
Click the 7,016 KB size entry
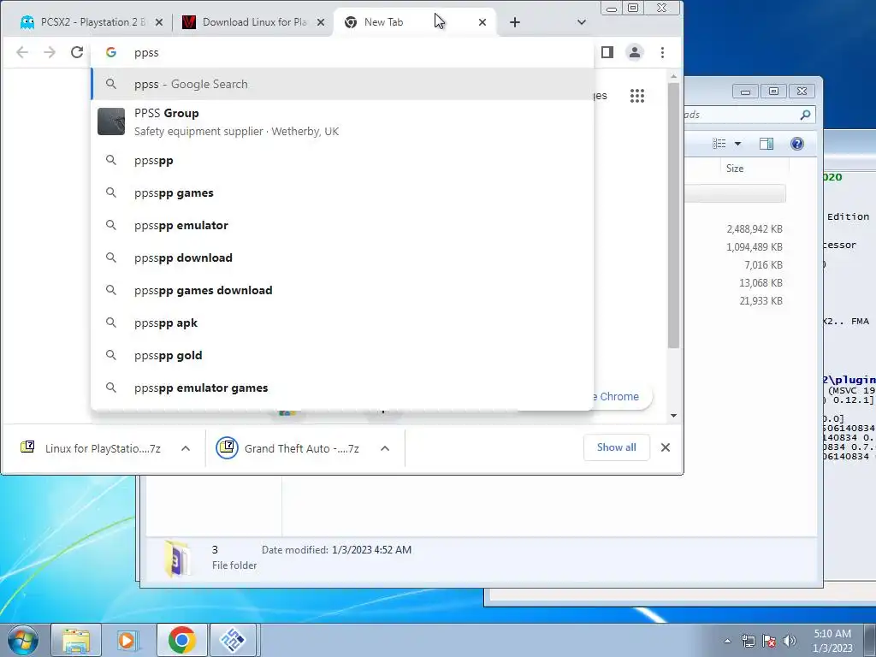(x=763, y=265)
